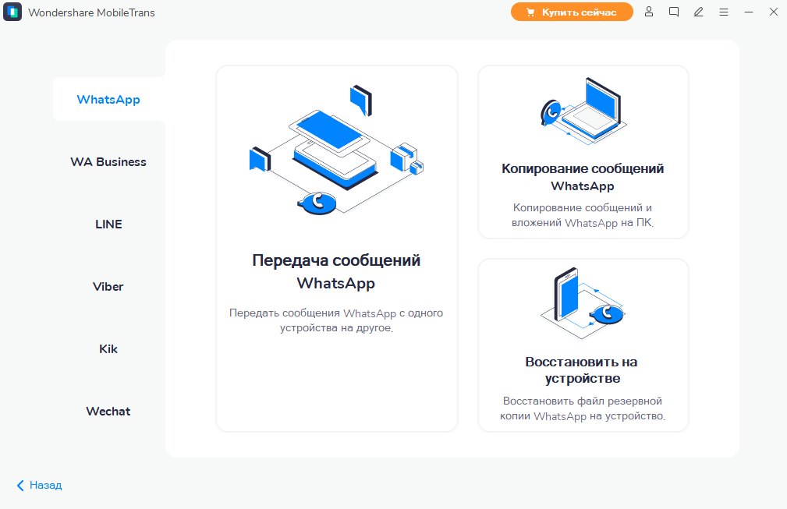Close the MobileTrans window
787x509 pixels.
pyautogui.click(x=774, y=12)
